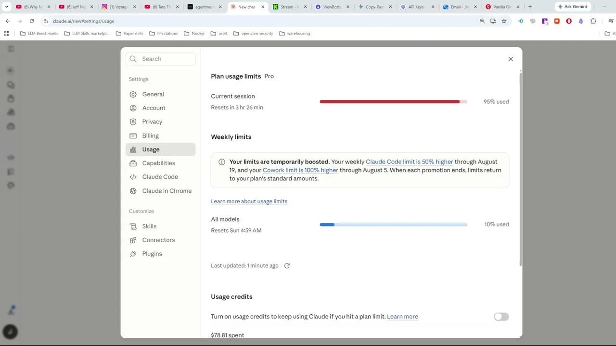The image size is (616, 346).
Task: Select Billing in settings sidebar
Action: click(x=160, y=136)
